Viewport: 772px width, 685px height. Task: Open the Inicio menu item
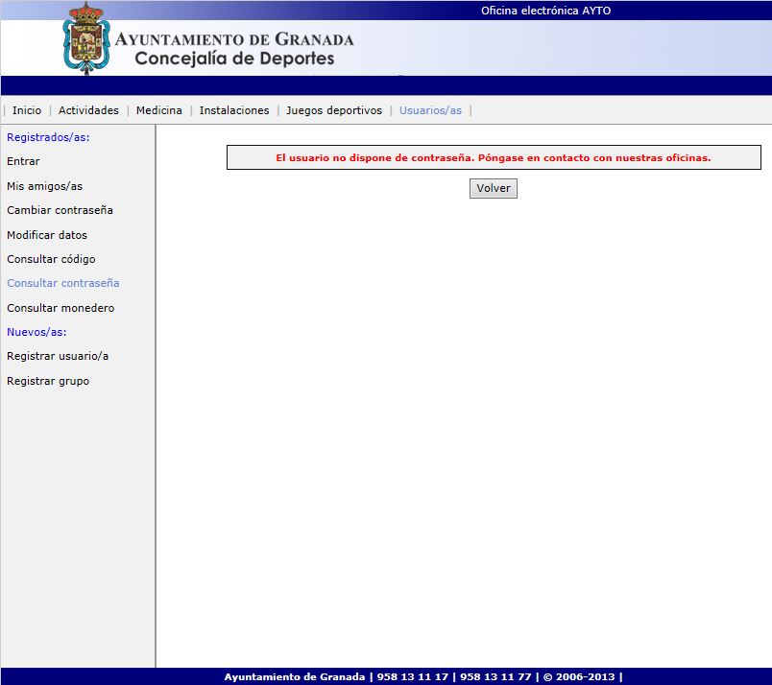pos(27,110)
